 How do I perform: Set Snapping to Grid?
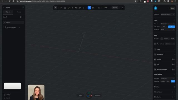[x=168, y=81]
